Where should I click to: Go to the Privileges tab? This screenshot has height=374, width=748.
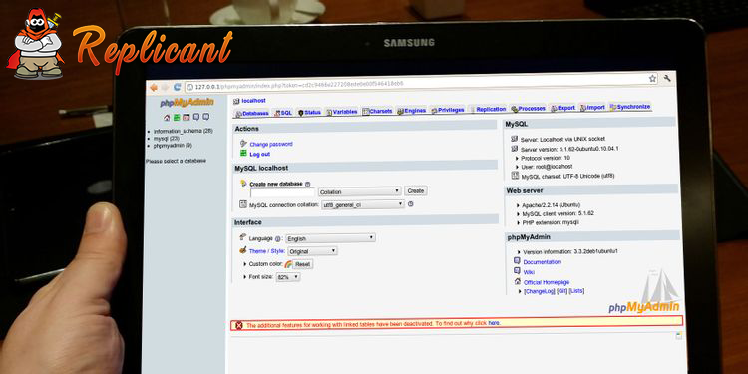[448, 110]
